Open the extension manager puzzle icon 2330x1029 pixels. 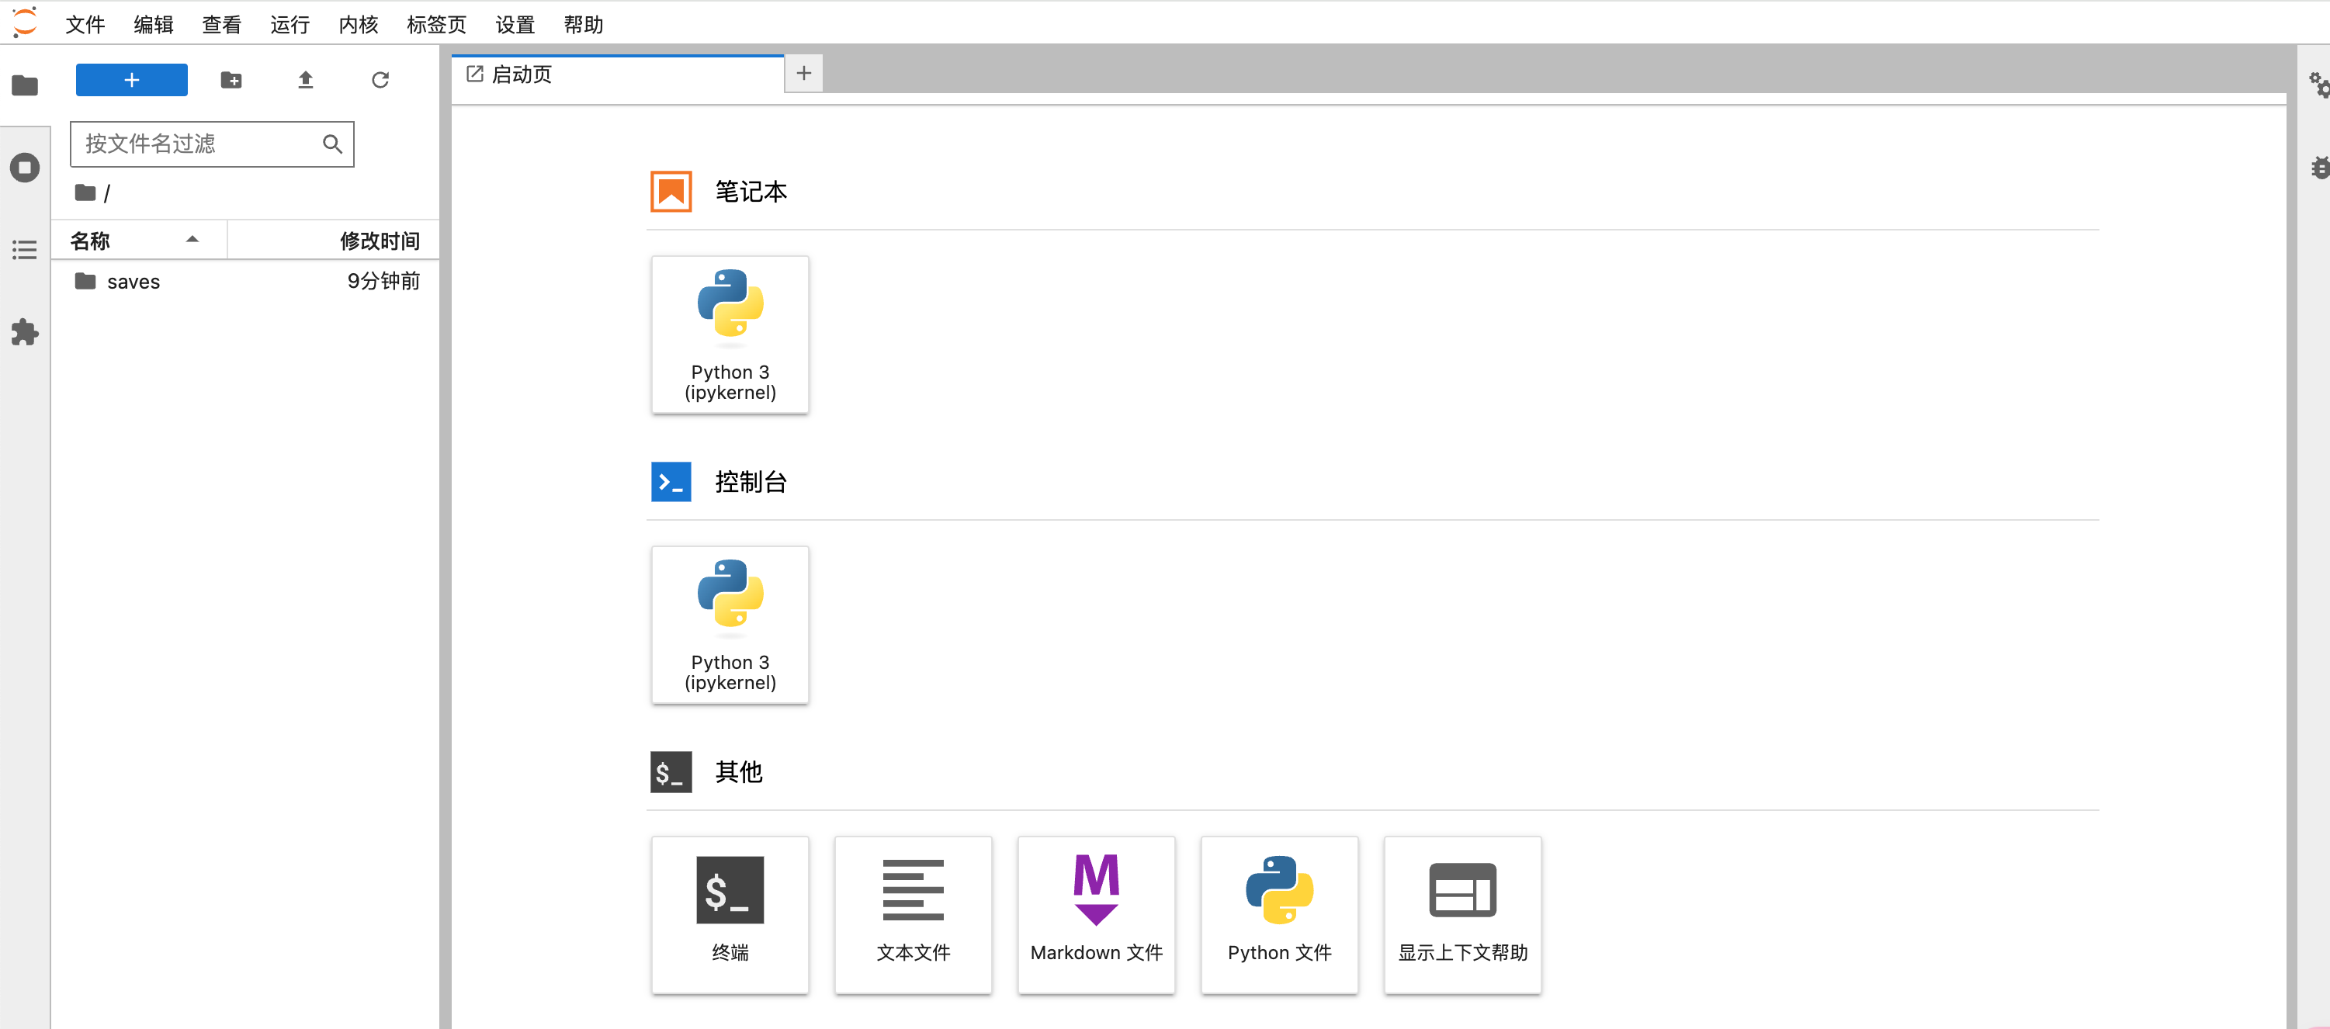point(24,333)
